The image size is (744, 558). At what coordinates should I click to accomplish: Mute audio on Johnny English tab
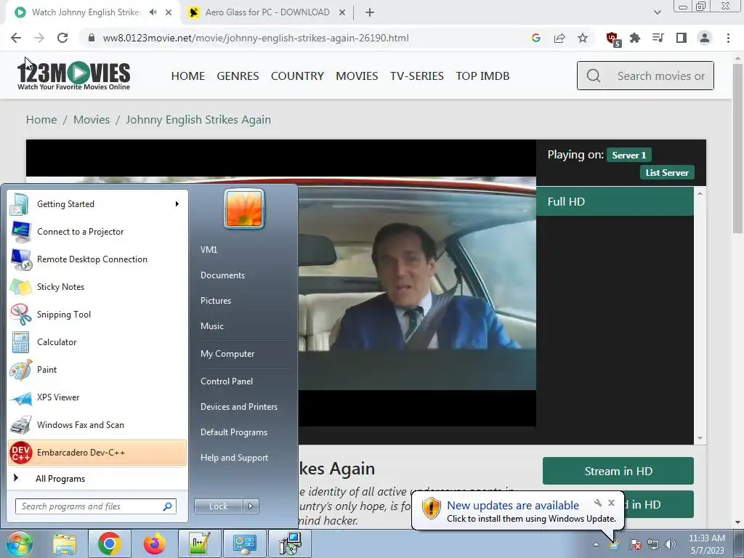(x=153, y=12)
